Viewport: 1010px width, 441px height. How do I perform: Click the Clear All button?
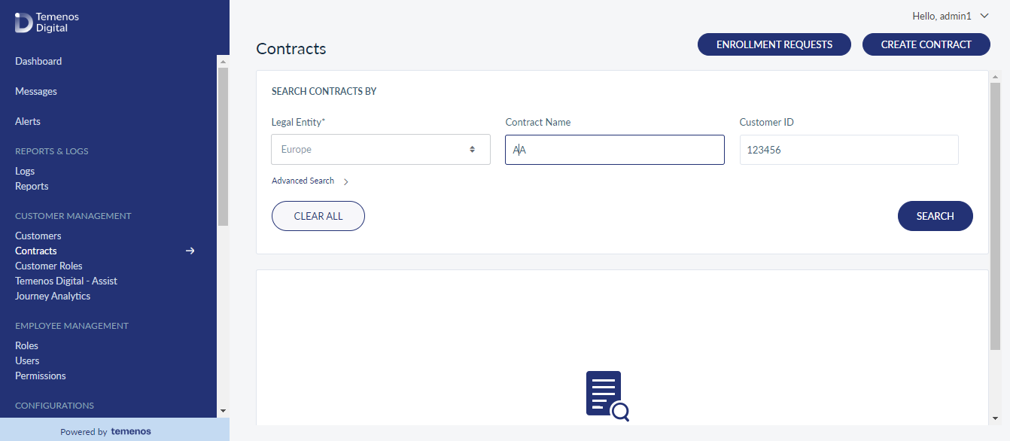(318, 216)
